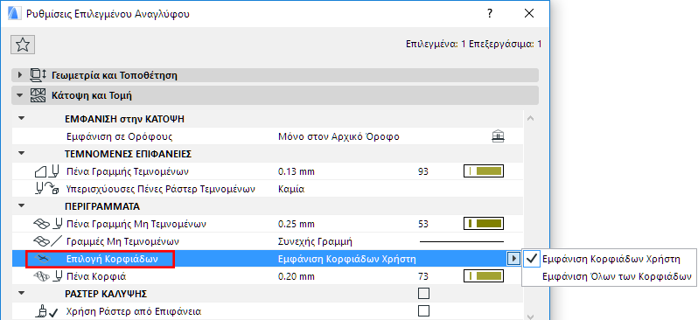The height and width of the screenshot is (320, 698).
Task: Enable the Χρήση Ράστερ από Επιφάνεια checkbox
Action: (423, 310)
